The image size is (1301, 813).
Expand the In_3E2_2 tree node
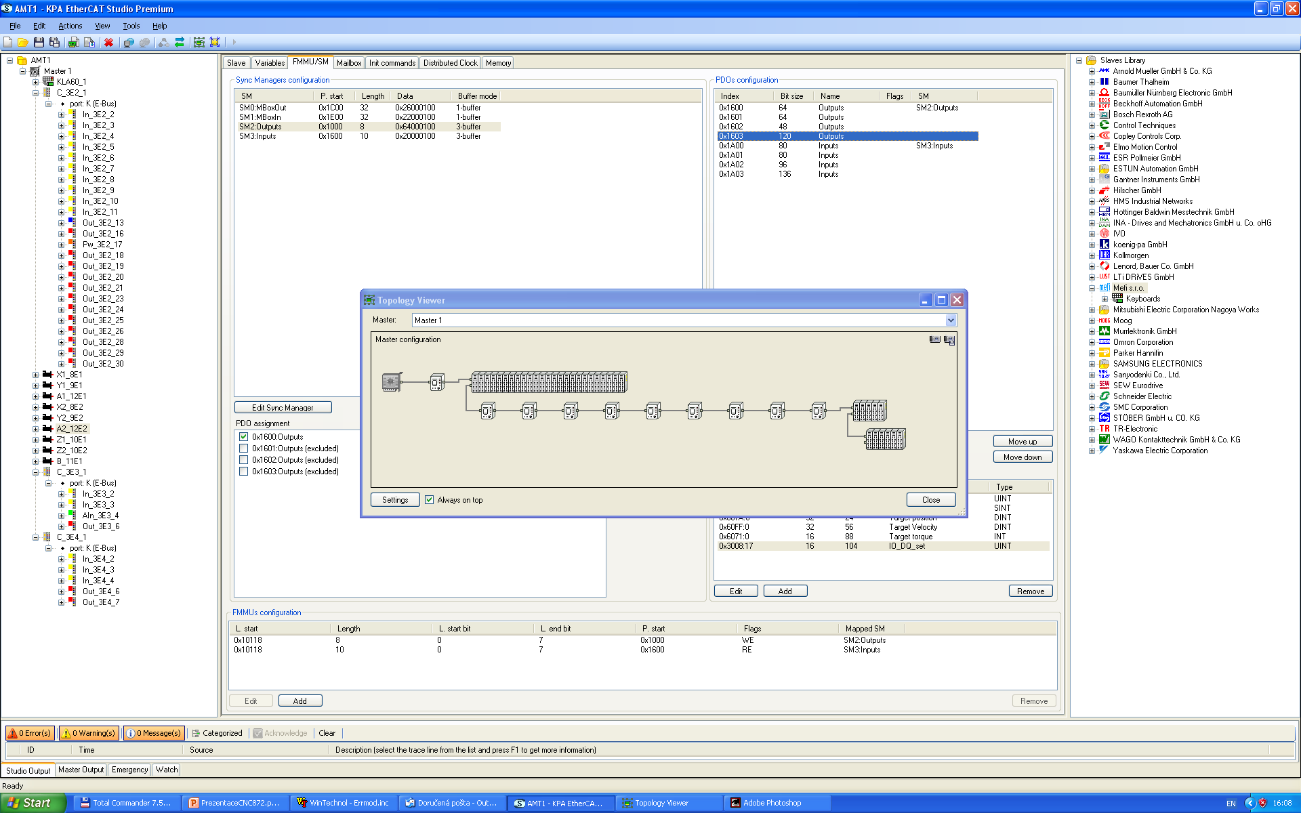[x=61, y=114]
